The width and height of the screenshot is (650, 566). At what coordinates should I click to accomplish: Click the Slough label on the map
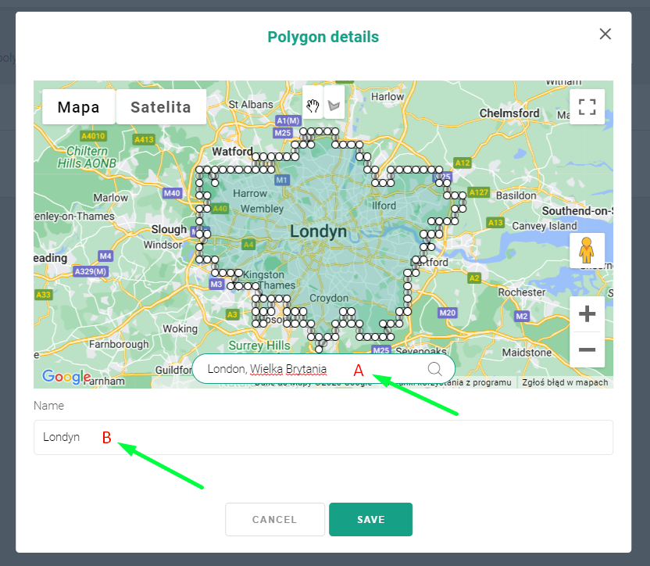click(x=169, y=230)
